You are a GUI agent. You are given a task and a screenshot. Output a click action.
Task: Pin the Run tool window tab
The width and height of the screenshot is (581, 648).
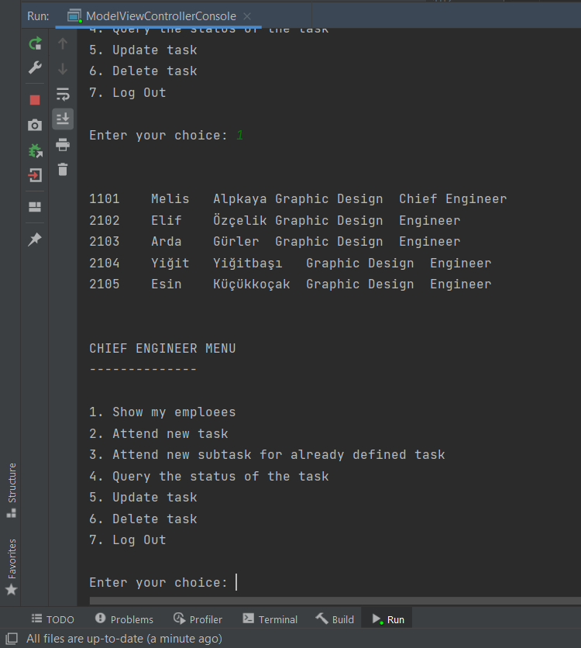34,239
